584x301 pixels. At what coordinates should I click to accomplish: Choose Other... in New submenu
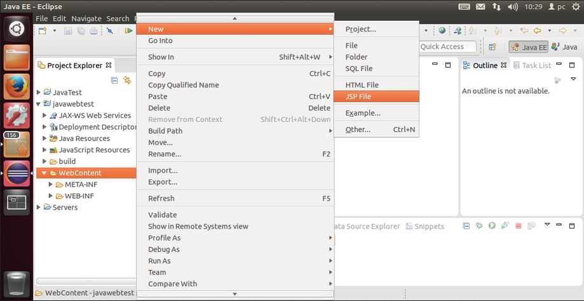pyautogui.click(x=377, y=130)
